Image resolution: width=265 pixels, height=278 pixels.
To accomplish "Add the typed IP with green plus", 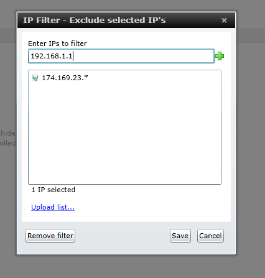I will [220, 56].
